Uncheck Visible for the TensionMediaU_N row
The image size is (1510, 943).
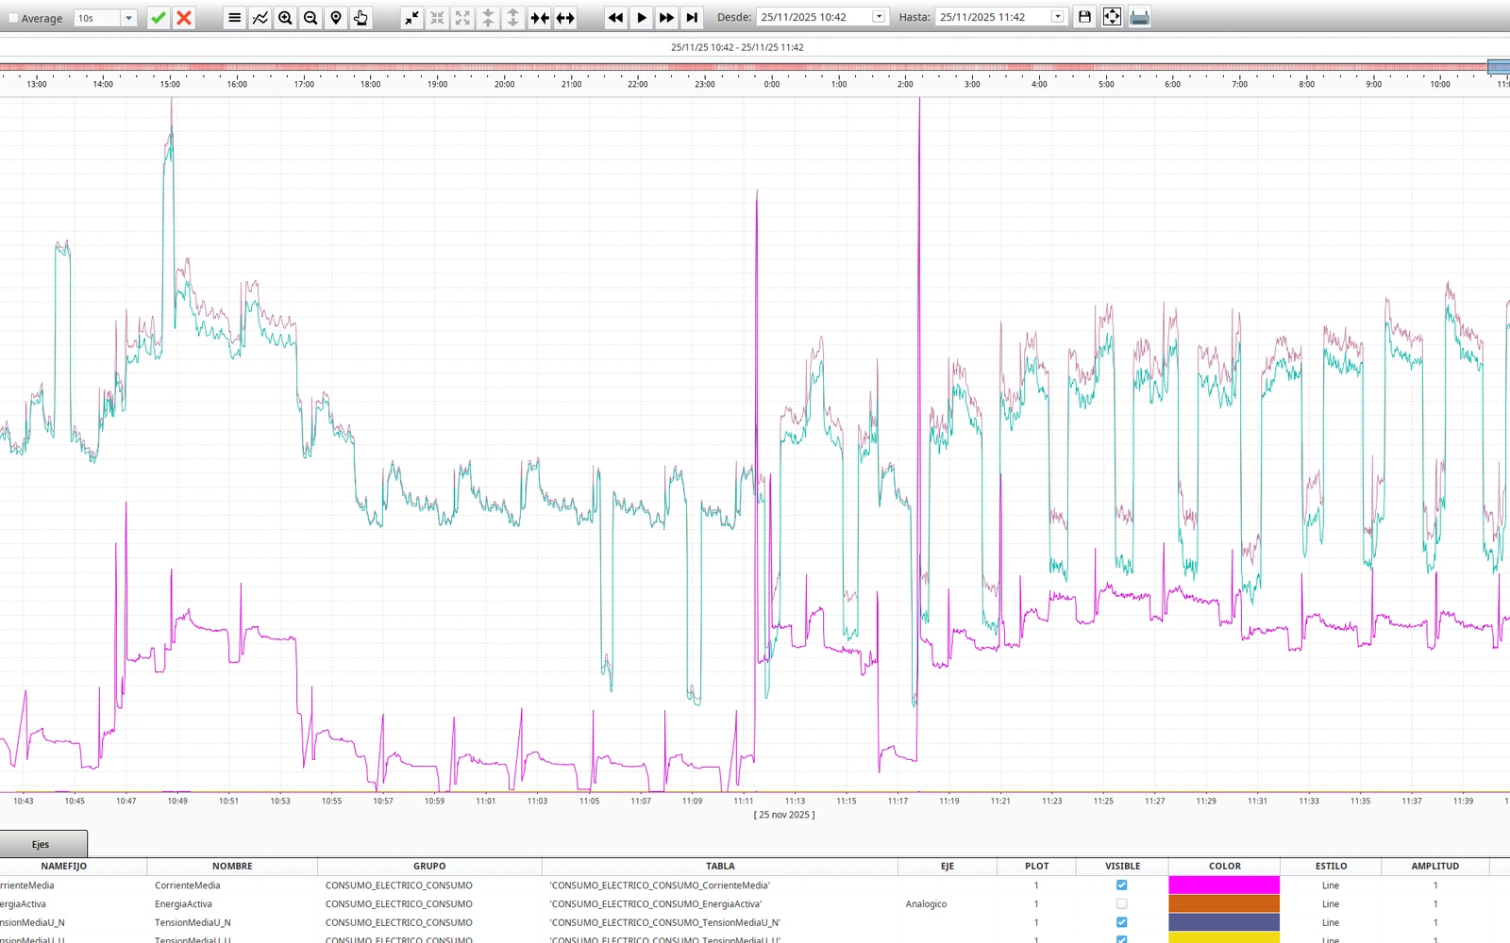[x=1121, y=922]
